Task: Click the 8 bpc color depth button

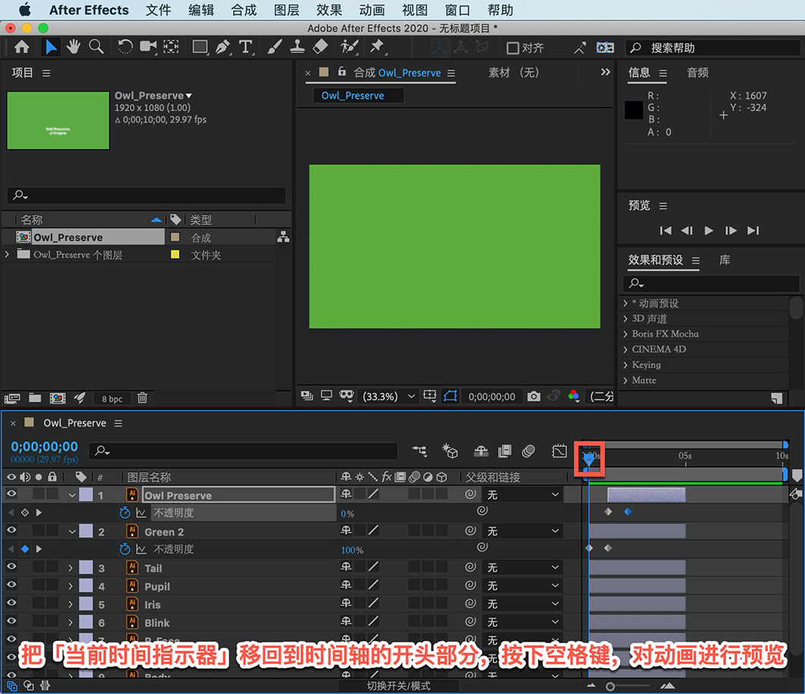Action: click(x=112, y=399)
